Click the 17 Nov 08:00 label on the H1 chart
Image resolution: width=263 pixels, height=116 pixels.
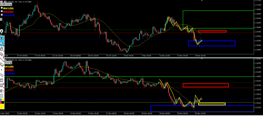coord(111,113)
